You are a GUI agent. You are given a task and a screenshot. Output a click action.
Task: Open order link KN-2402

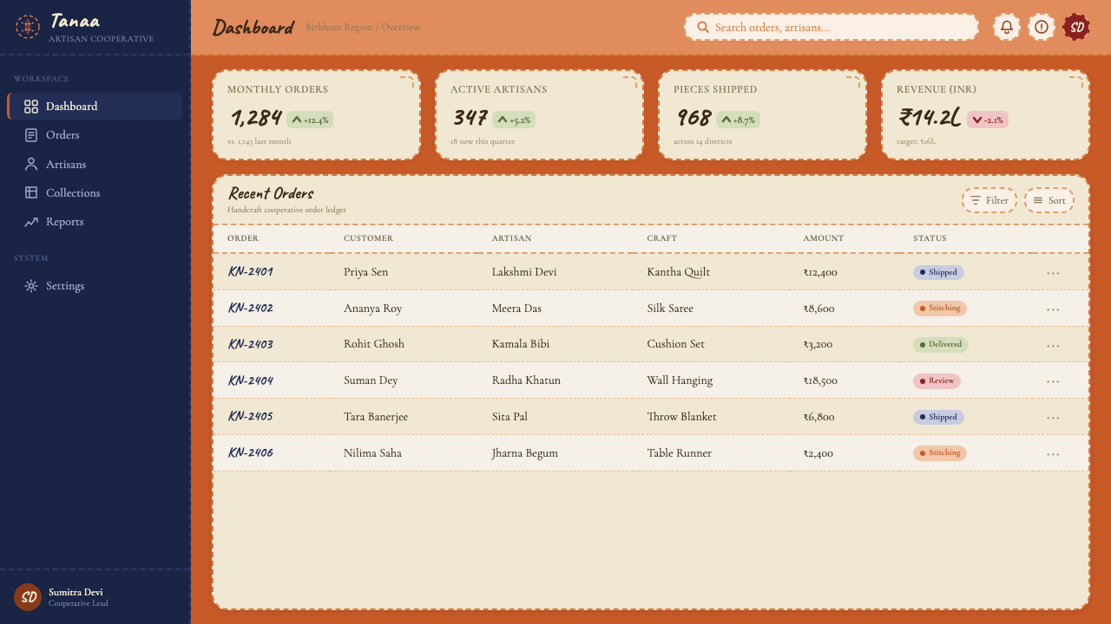point(251,308)
